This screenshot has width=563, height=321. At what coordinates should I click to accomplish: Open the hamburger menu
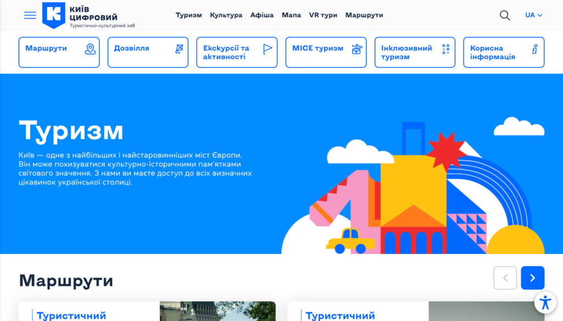click(x=30, y=15)
